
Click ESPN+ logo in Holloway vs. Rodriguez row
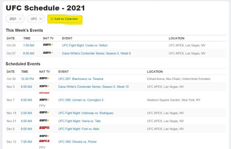tap(44, 112)
